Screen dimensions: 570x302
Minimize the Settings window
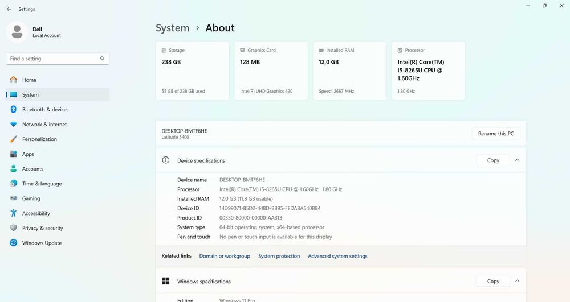click(528, 6)
